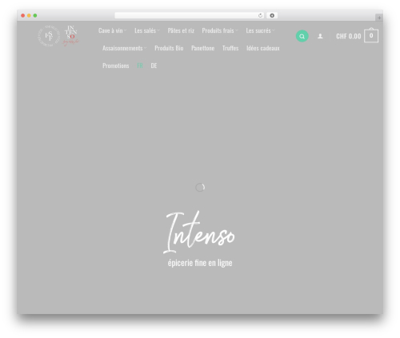Open the Produits Bio menu item
The width and height of the screenshot is (400, 338).
pyautogui.click(x=169, y=48)
